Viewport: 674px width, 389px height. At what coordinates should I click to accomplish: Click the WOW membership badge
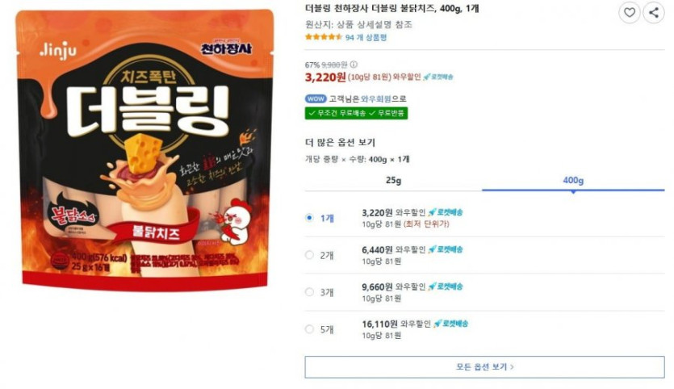point(316,98)
